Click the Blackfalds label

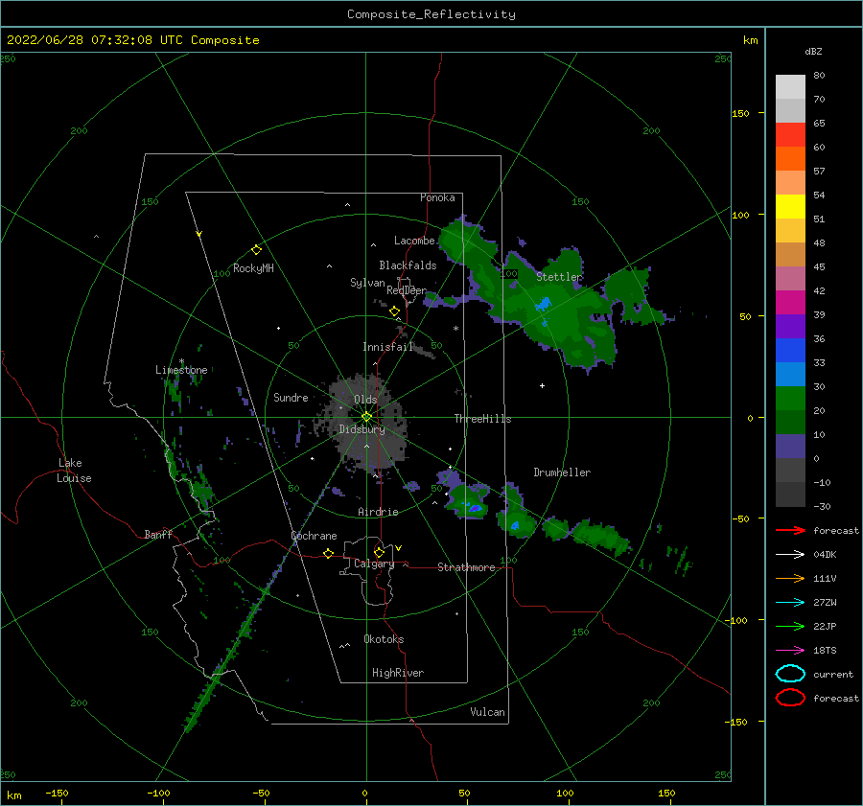click(408, 265)
